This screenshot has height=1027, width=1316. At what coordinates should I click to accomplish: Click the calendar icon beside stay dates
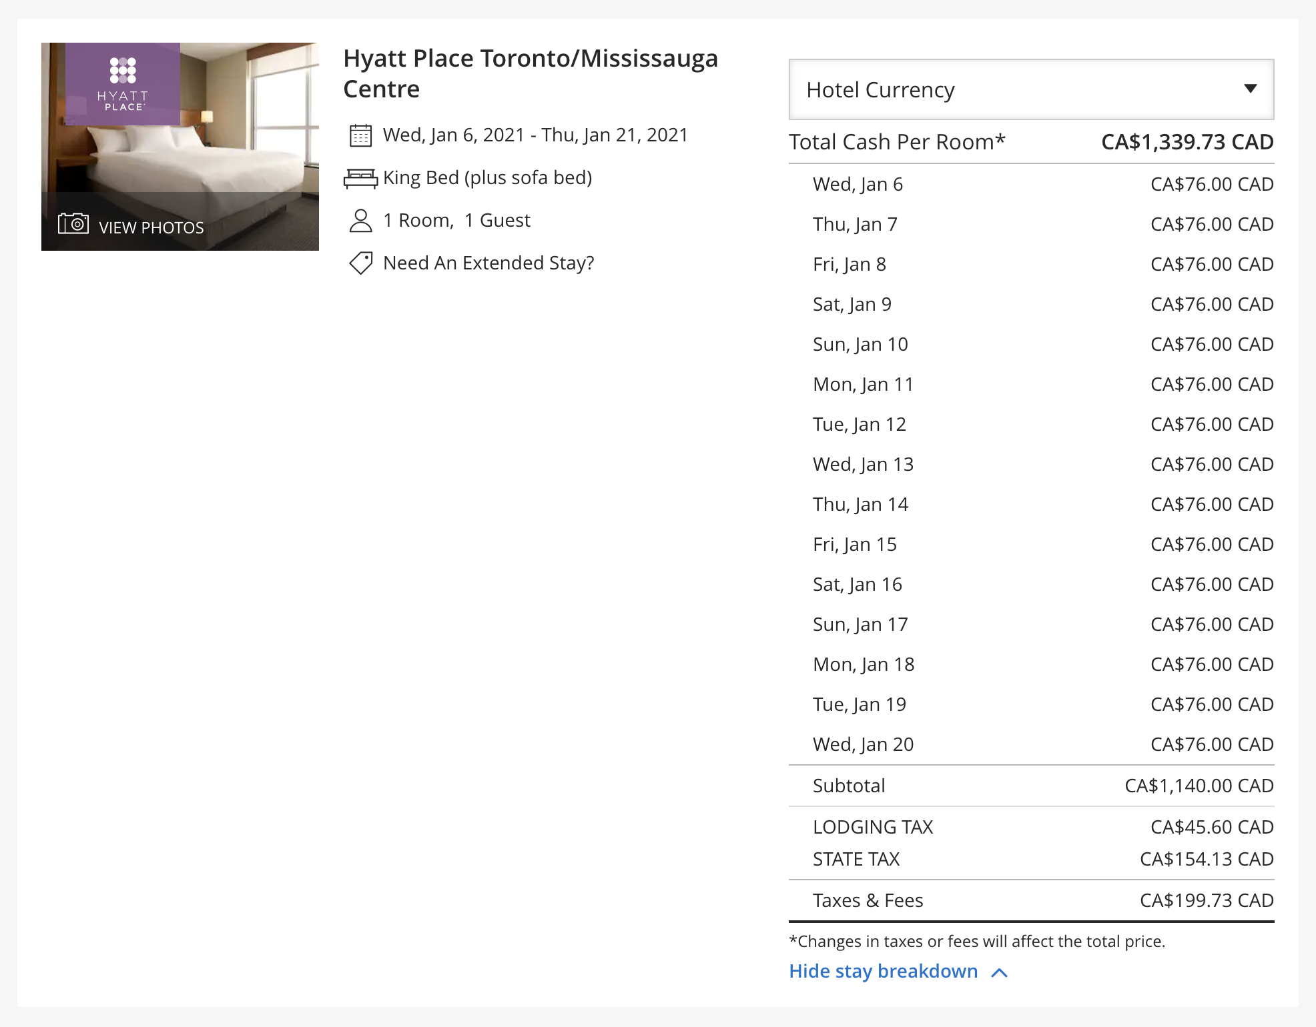(360, 135)
